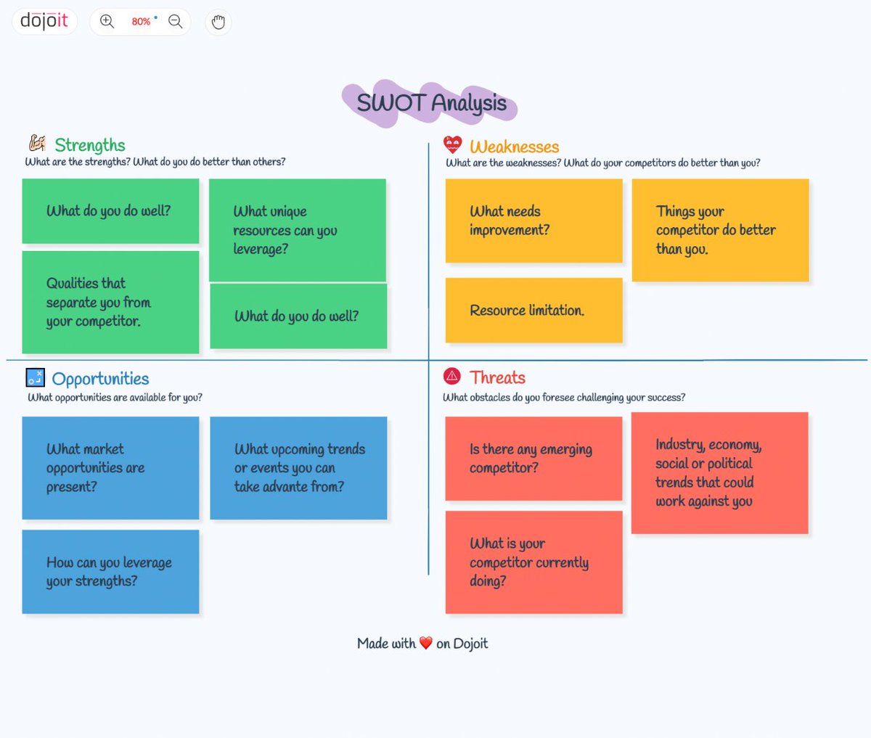Click the Weaknesses subtitle question text

click(x=602, y=163)
